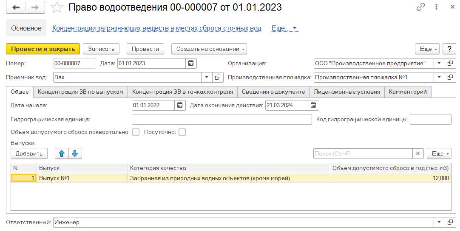Switch to Лицензионные условия tab
The height and width of the screenshot is (231, 460).
tap(347, 92)
